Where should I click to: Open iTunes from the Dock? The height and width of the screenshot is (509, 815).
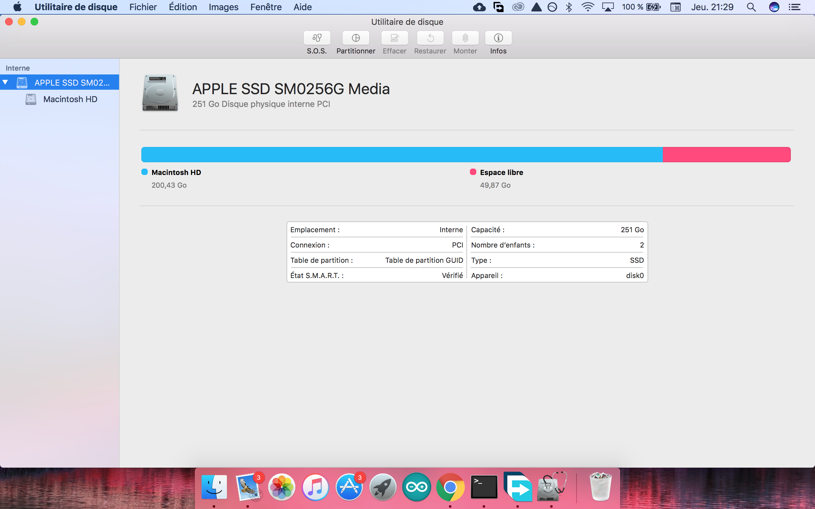coord(315,487)
